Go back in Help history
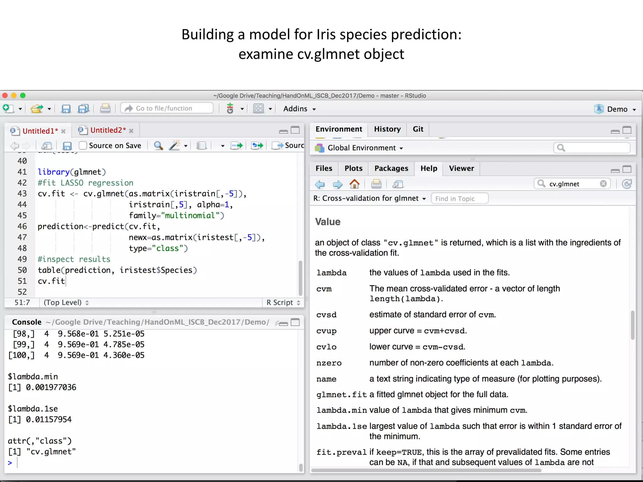Image resolution: width=643 pixels, height=482 pixels. tap(320, 184)
